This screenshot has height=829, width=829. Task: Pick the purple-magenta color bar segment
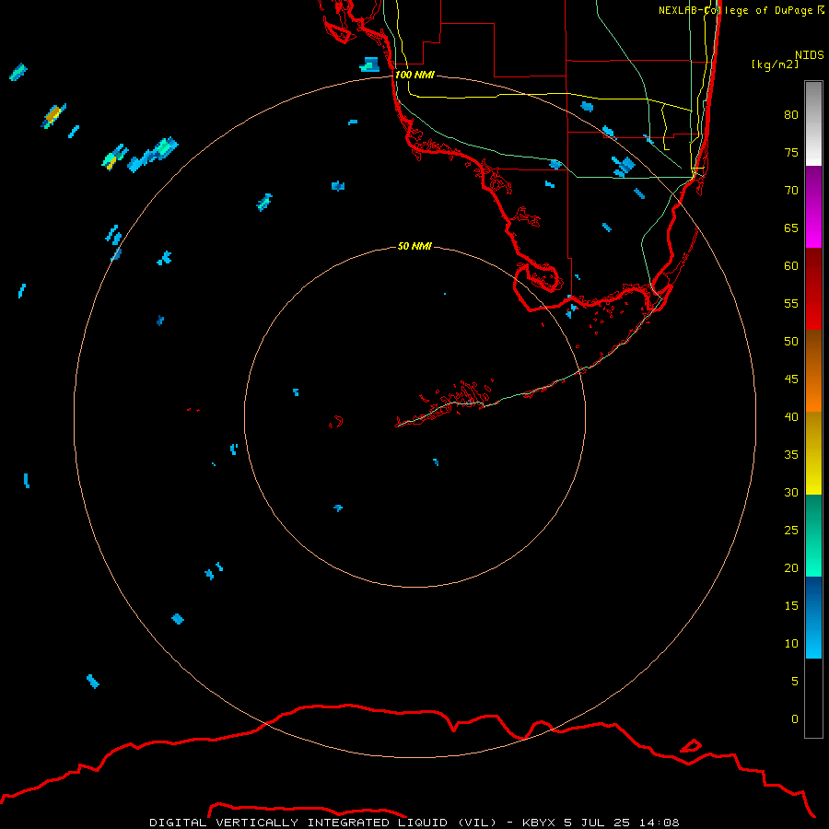tap(813, 207)
